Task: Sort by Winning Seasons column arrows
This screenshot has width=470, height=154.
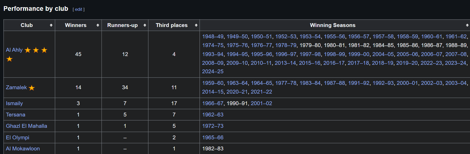Action: coord(467,25)
